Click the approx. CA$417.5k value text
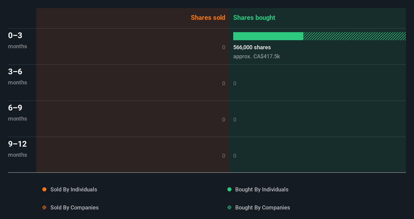This screenshot has height=219, width=414. 256,56
